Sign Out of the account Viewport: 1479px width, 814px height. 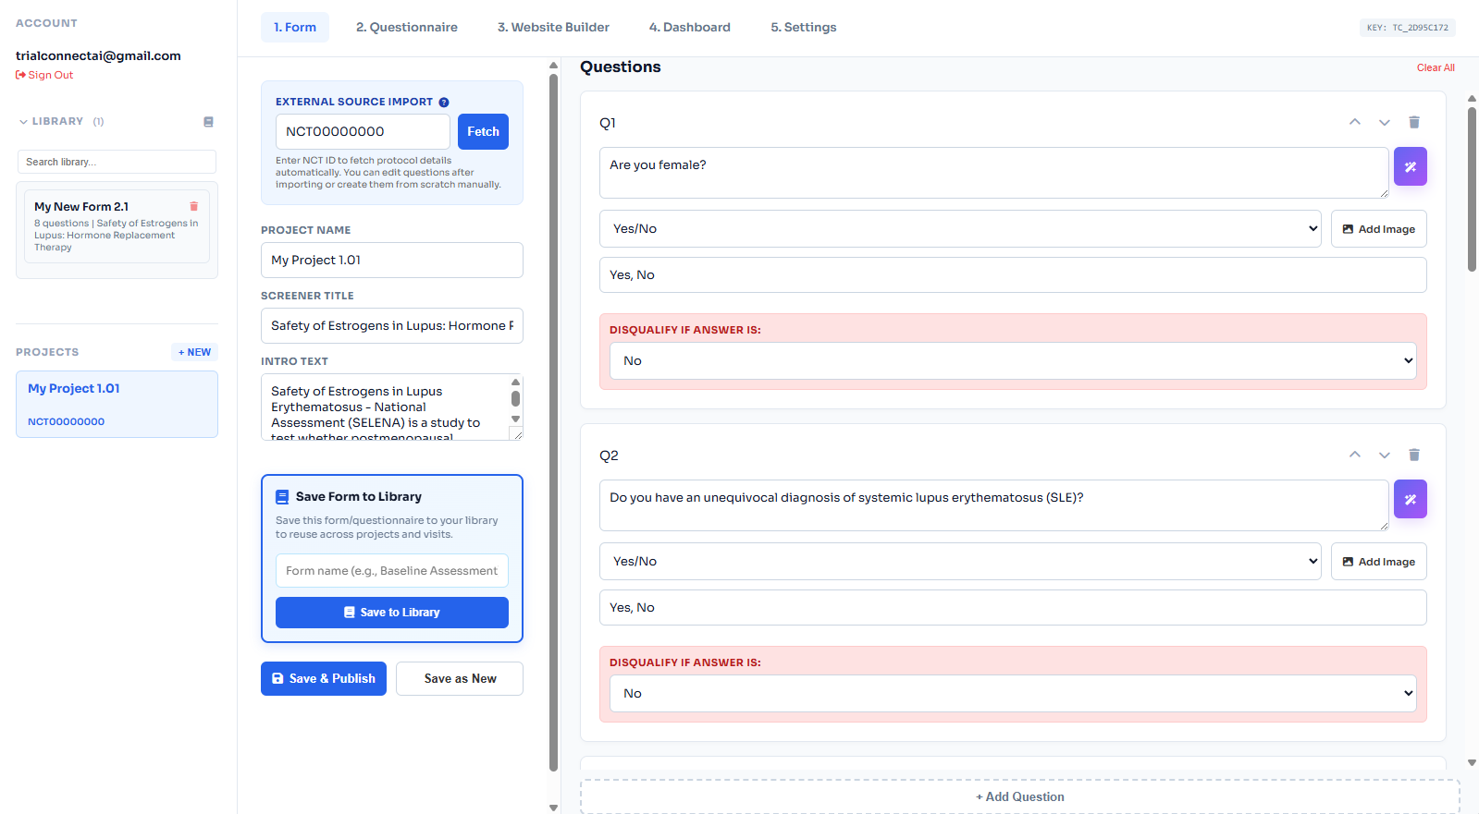pyautogui.click(x=44, y=75)
